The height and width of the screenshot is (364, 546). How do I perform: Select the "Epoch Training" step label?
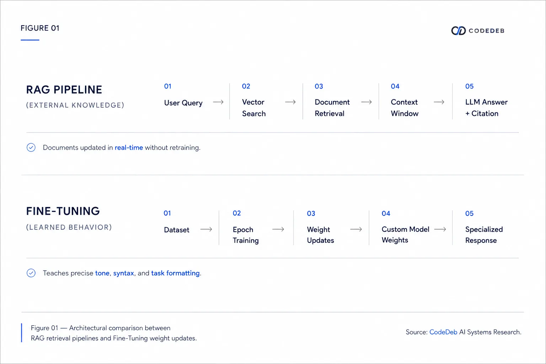pos(246,235)
